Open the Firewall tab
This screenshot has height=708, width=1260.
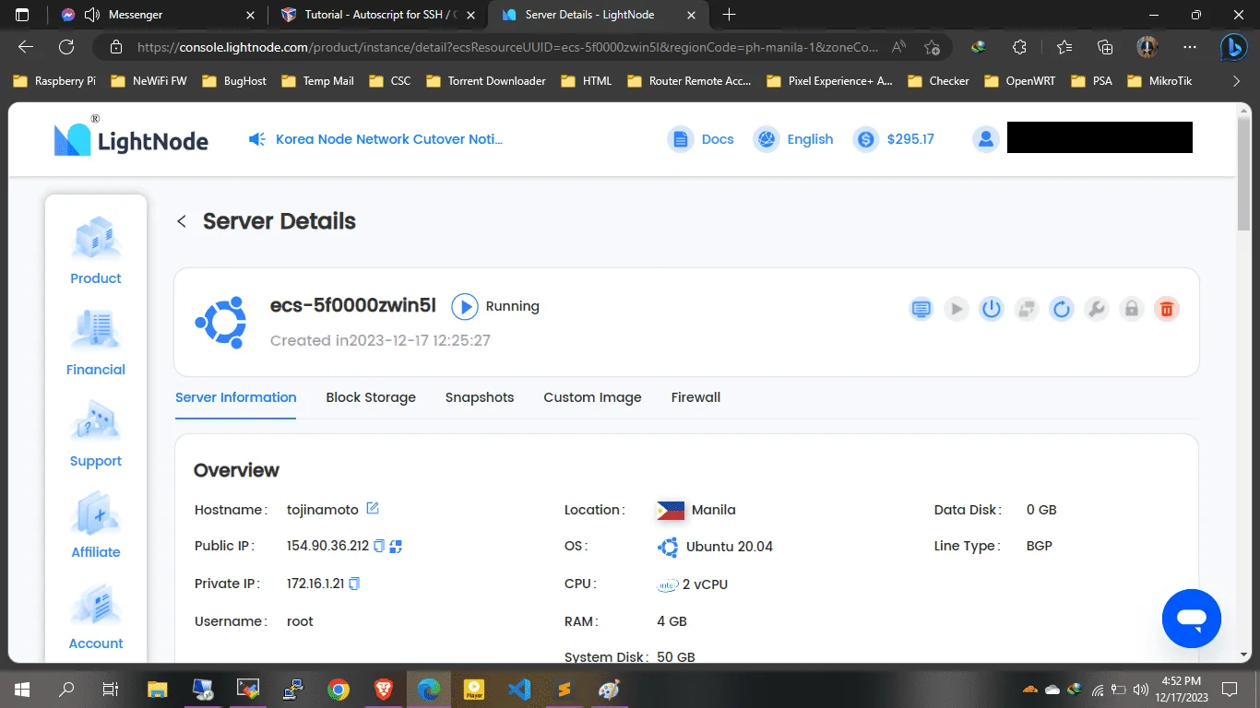[x=695, y=397]
